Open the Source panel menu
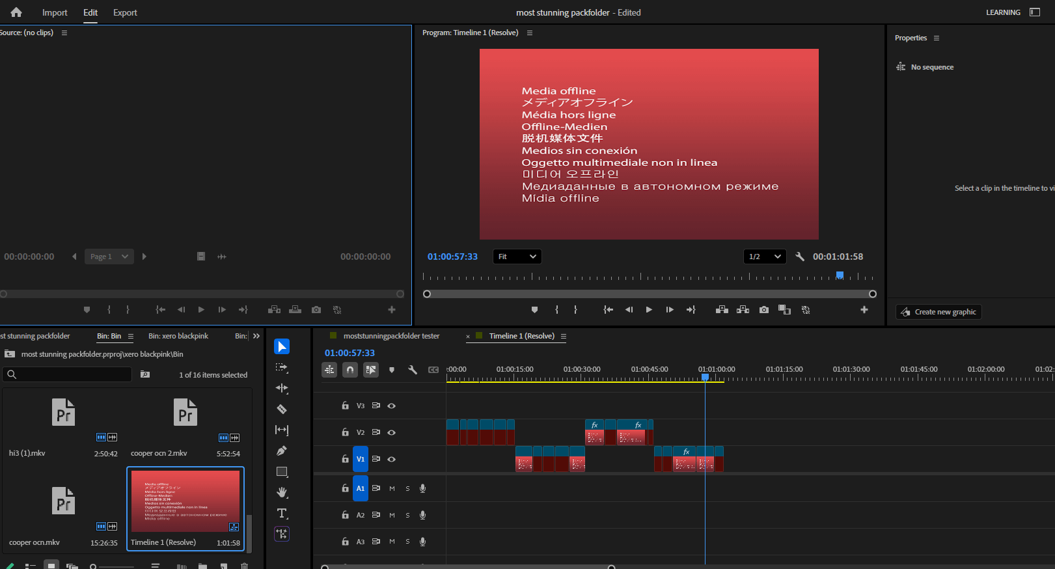The image size is (1055, 569). pyautogui.click(x=64, y=33)
